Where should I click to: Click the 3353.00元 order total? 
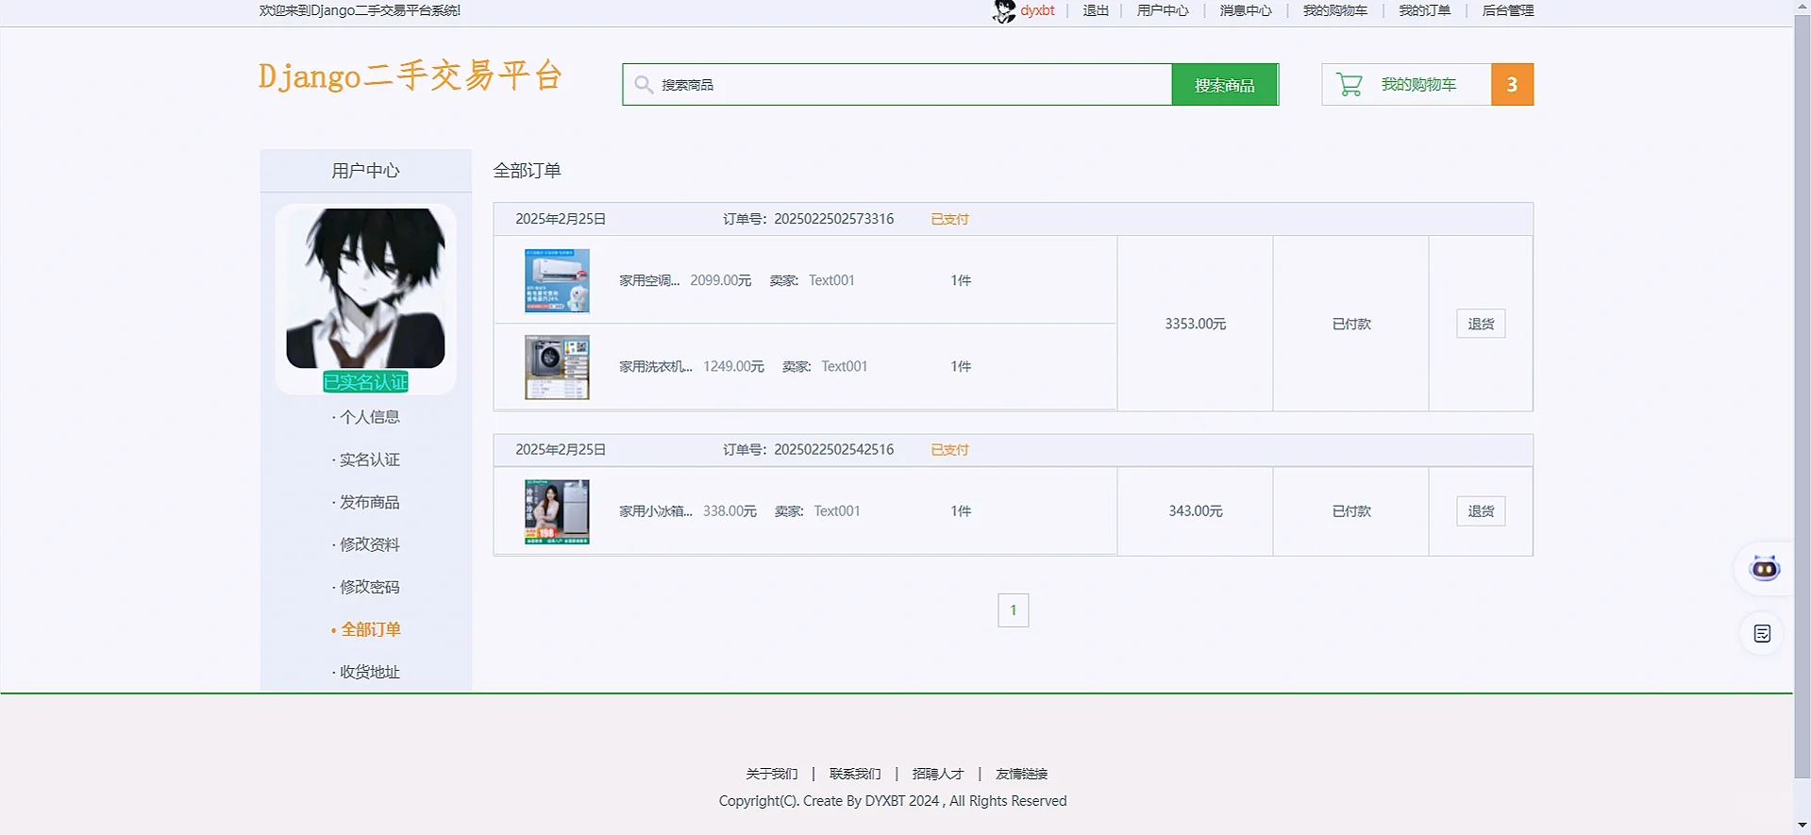[x=1196, y=324]
